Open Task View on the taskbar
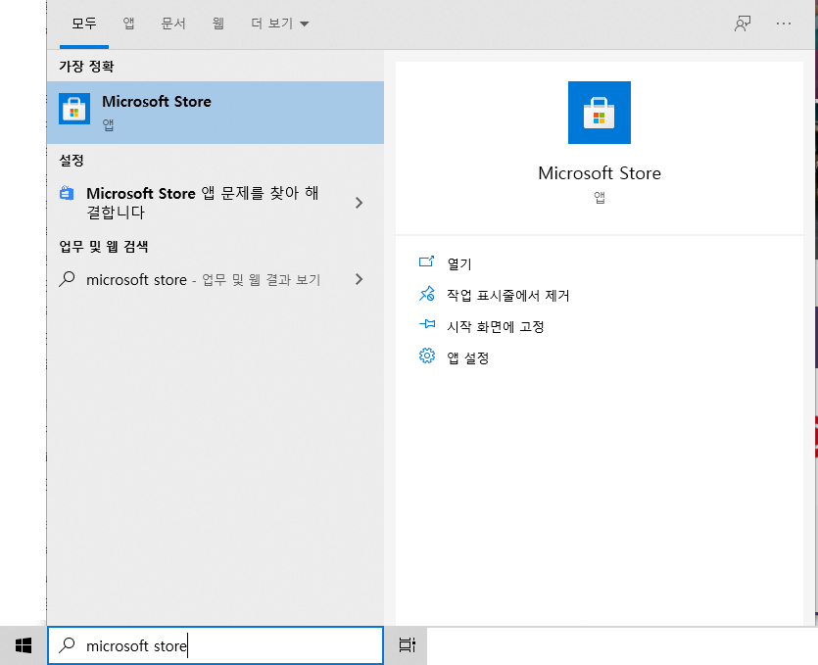This screenshot has width=818, height=665. tap(407, 645)
